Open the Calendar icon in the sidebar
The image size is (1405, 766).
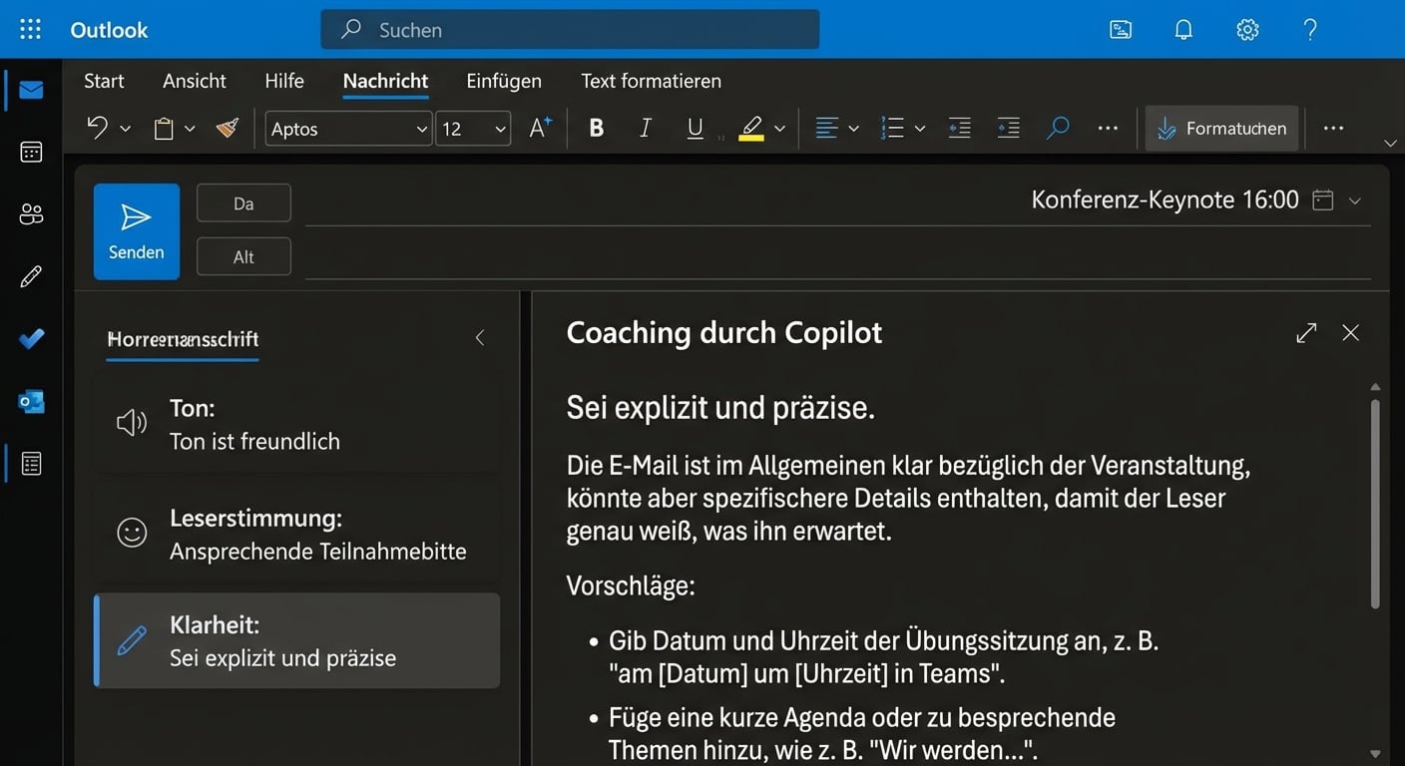pyautogui.click(x=30, y=152)
